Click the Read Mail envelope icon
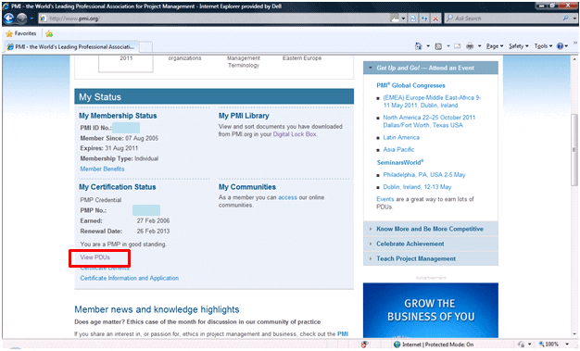 tap(457, 46)
